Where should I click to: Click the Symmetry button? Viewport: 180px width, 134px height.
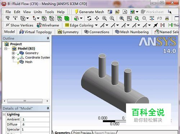tap(68, 32)
